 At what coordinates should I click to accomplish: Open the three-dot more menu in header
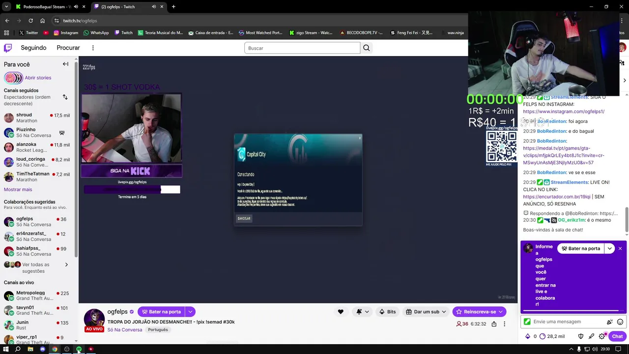(x=93, y=48)
